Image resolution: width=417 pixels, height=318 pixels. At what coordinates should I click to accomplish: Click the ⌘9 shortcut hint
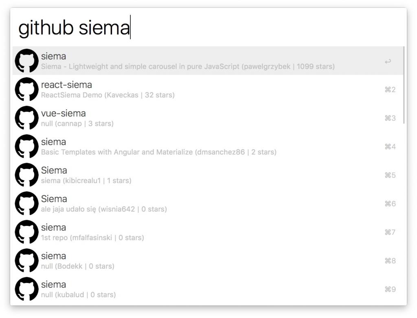[390, 289]
